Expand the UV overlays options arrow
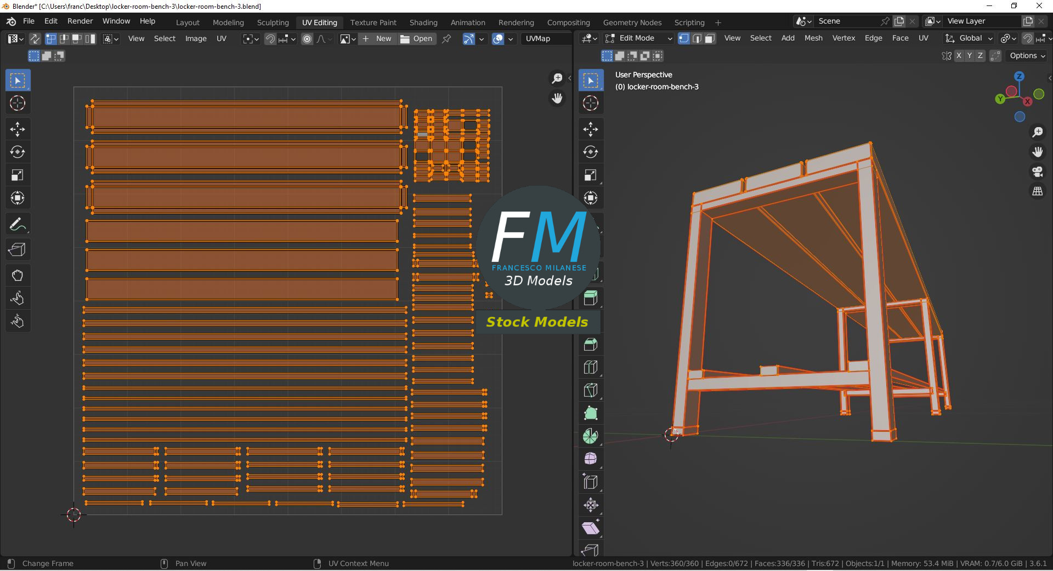 pos(511,39)
